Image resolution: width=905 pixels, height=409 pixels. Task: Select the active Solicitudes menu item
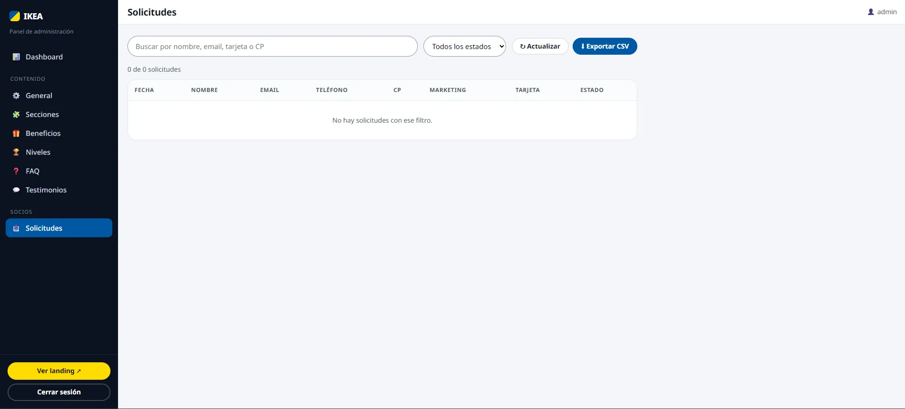pyautogui.click(x=59, y=228)
